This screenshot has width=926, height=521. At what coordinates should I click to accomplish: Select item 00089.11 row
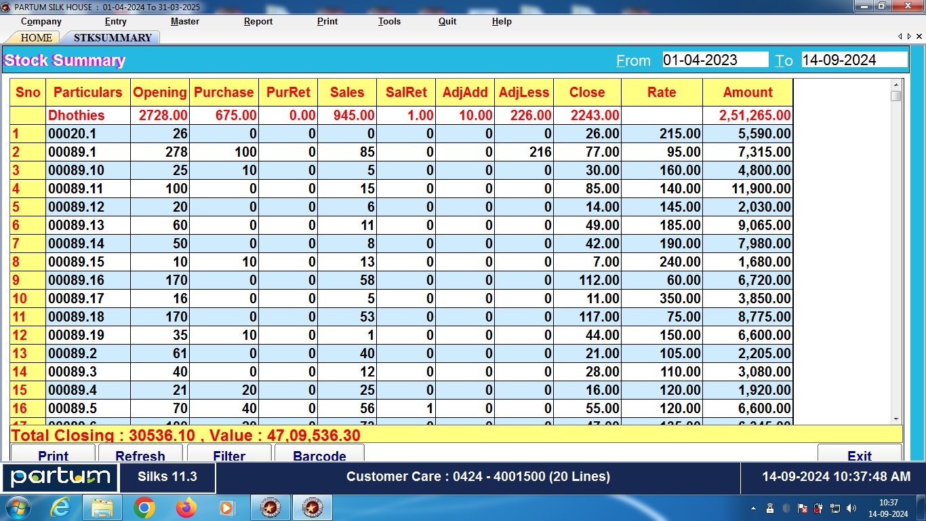pyautogui.click(x=401, y=189)
